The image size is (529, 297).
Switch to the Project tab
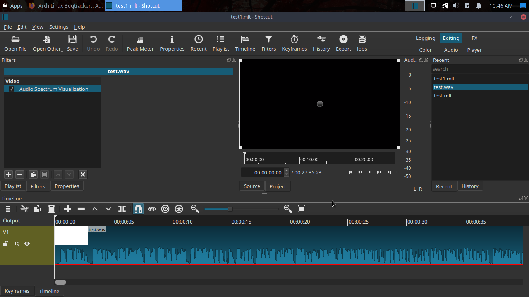click(x=278, y=186)
